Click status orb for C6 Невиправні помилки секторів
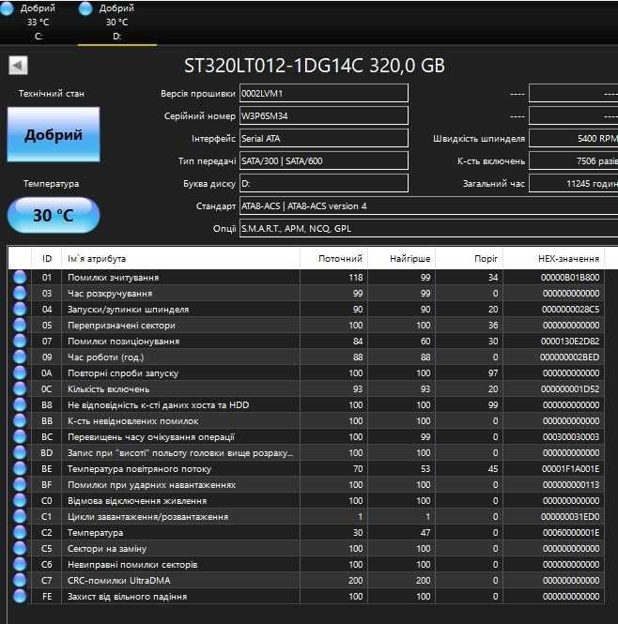618x624 pixels. click(20, 564)
